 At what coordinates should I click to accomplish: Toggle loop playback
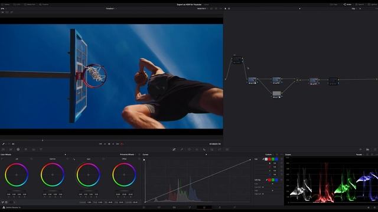point(122,144)
